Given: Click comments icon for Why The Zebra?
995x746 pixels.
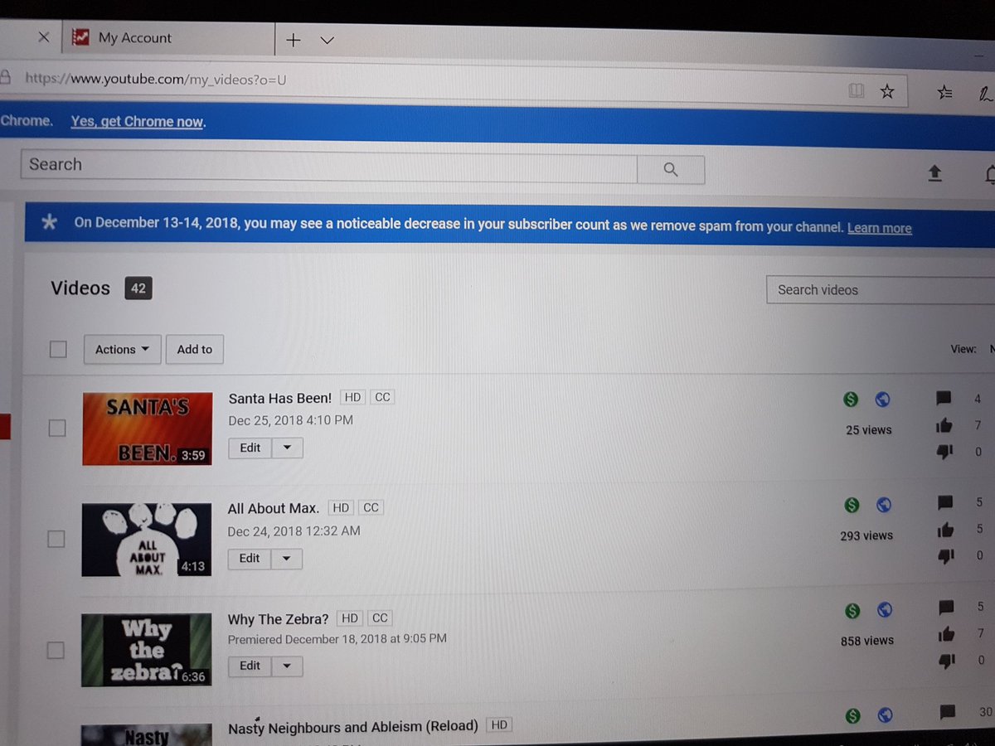Looking at the screenshot, I should 945,607.
